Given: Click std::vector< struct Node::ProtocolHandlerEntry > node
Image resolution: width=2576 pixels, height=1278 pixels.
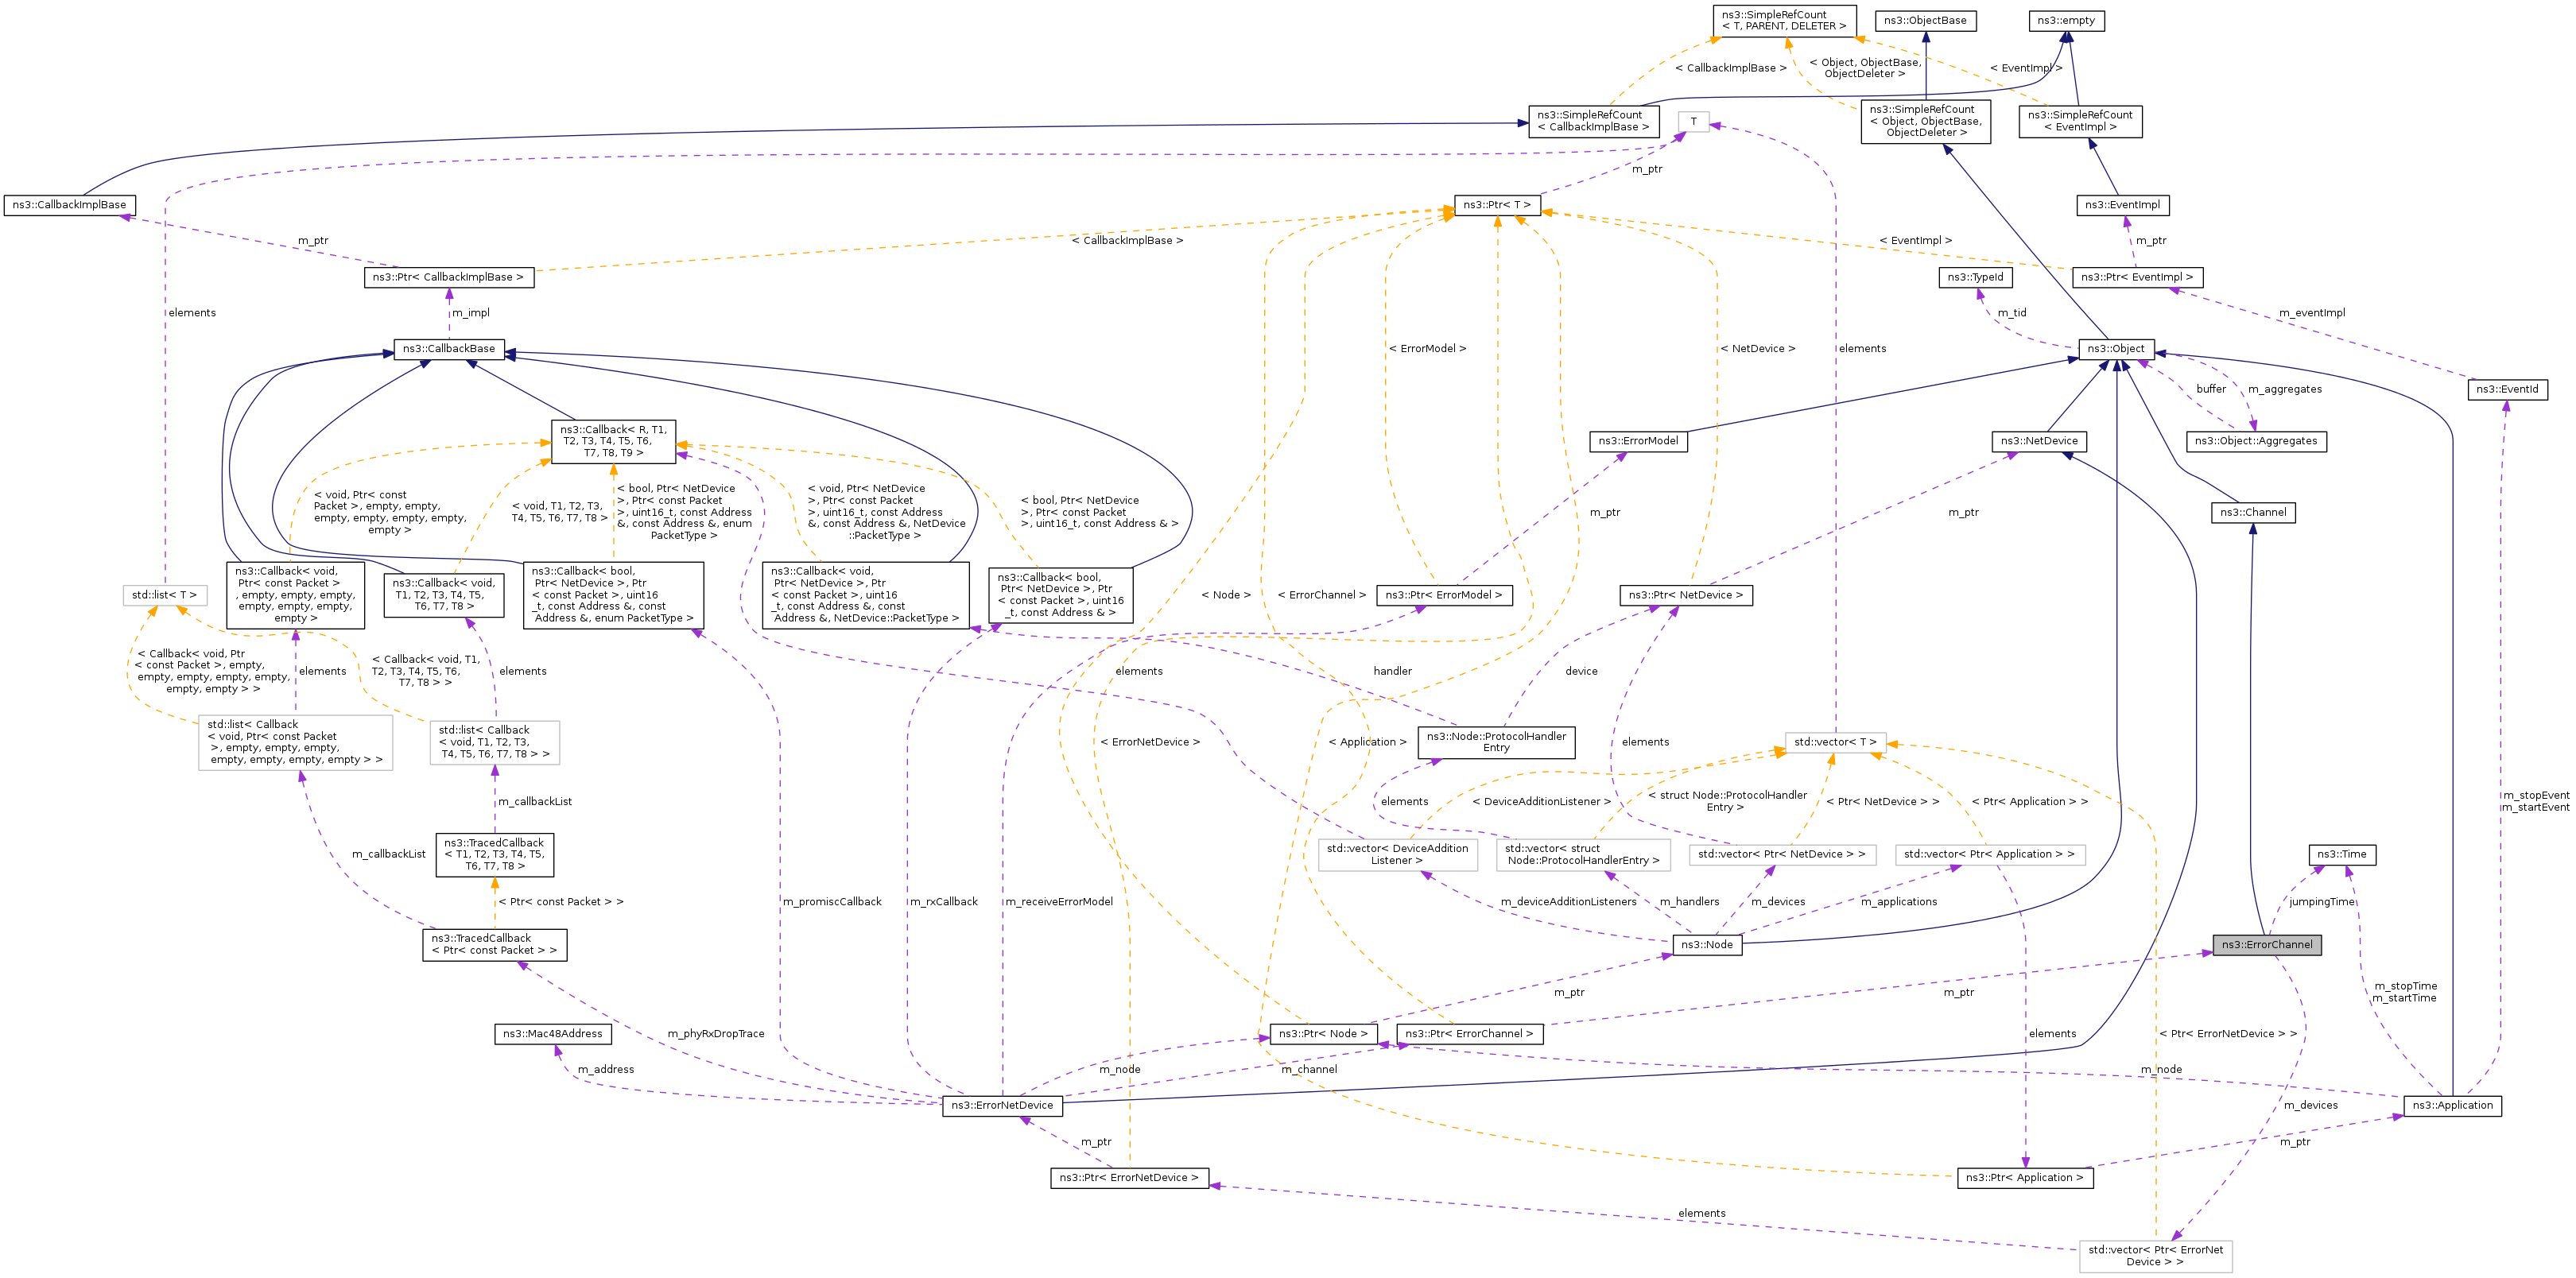Looking at the screenshot, I should point(1584,854).
